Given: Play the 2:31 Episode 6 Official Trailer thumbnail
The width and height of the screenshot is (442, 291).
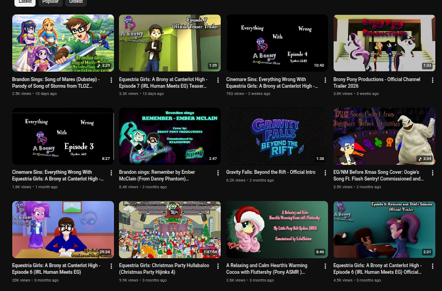Looking at the screenshot, I should pyautogui.click(x=384, y=229).
